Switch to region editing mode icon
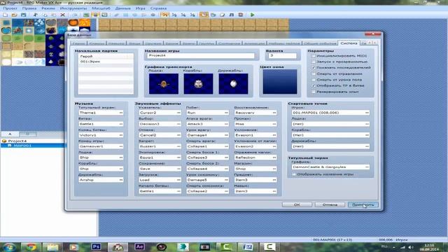Image resolution: width=448 pixels, height=252 pixels. (104, 15)
